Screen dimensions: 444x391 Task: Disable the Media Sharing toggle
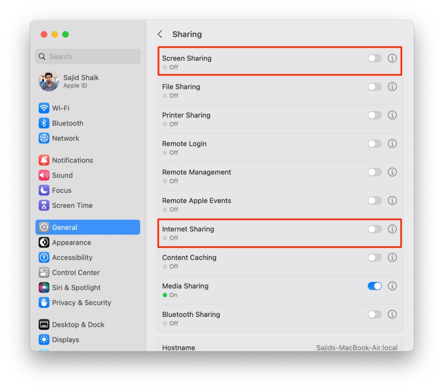(374, 286)
